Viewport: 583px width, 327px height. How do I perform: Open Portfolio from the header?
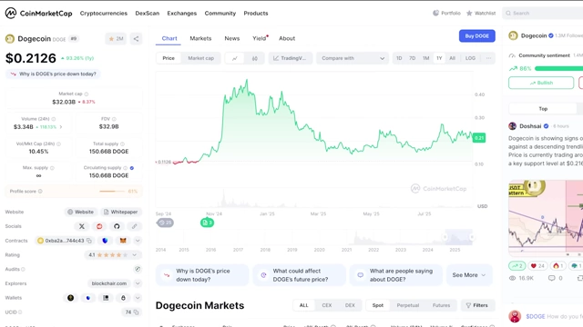point(446,13)
